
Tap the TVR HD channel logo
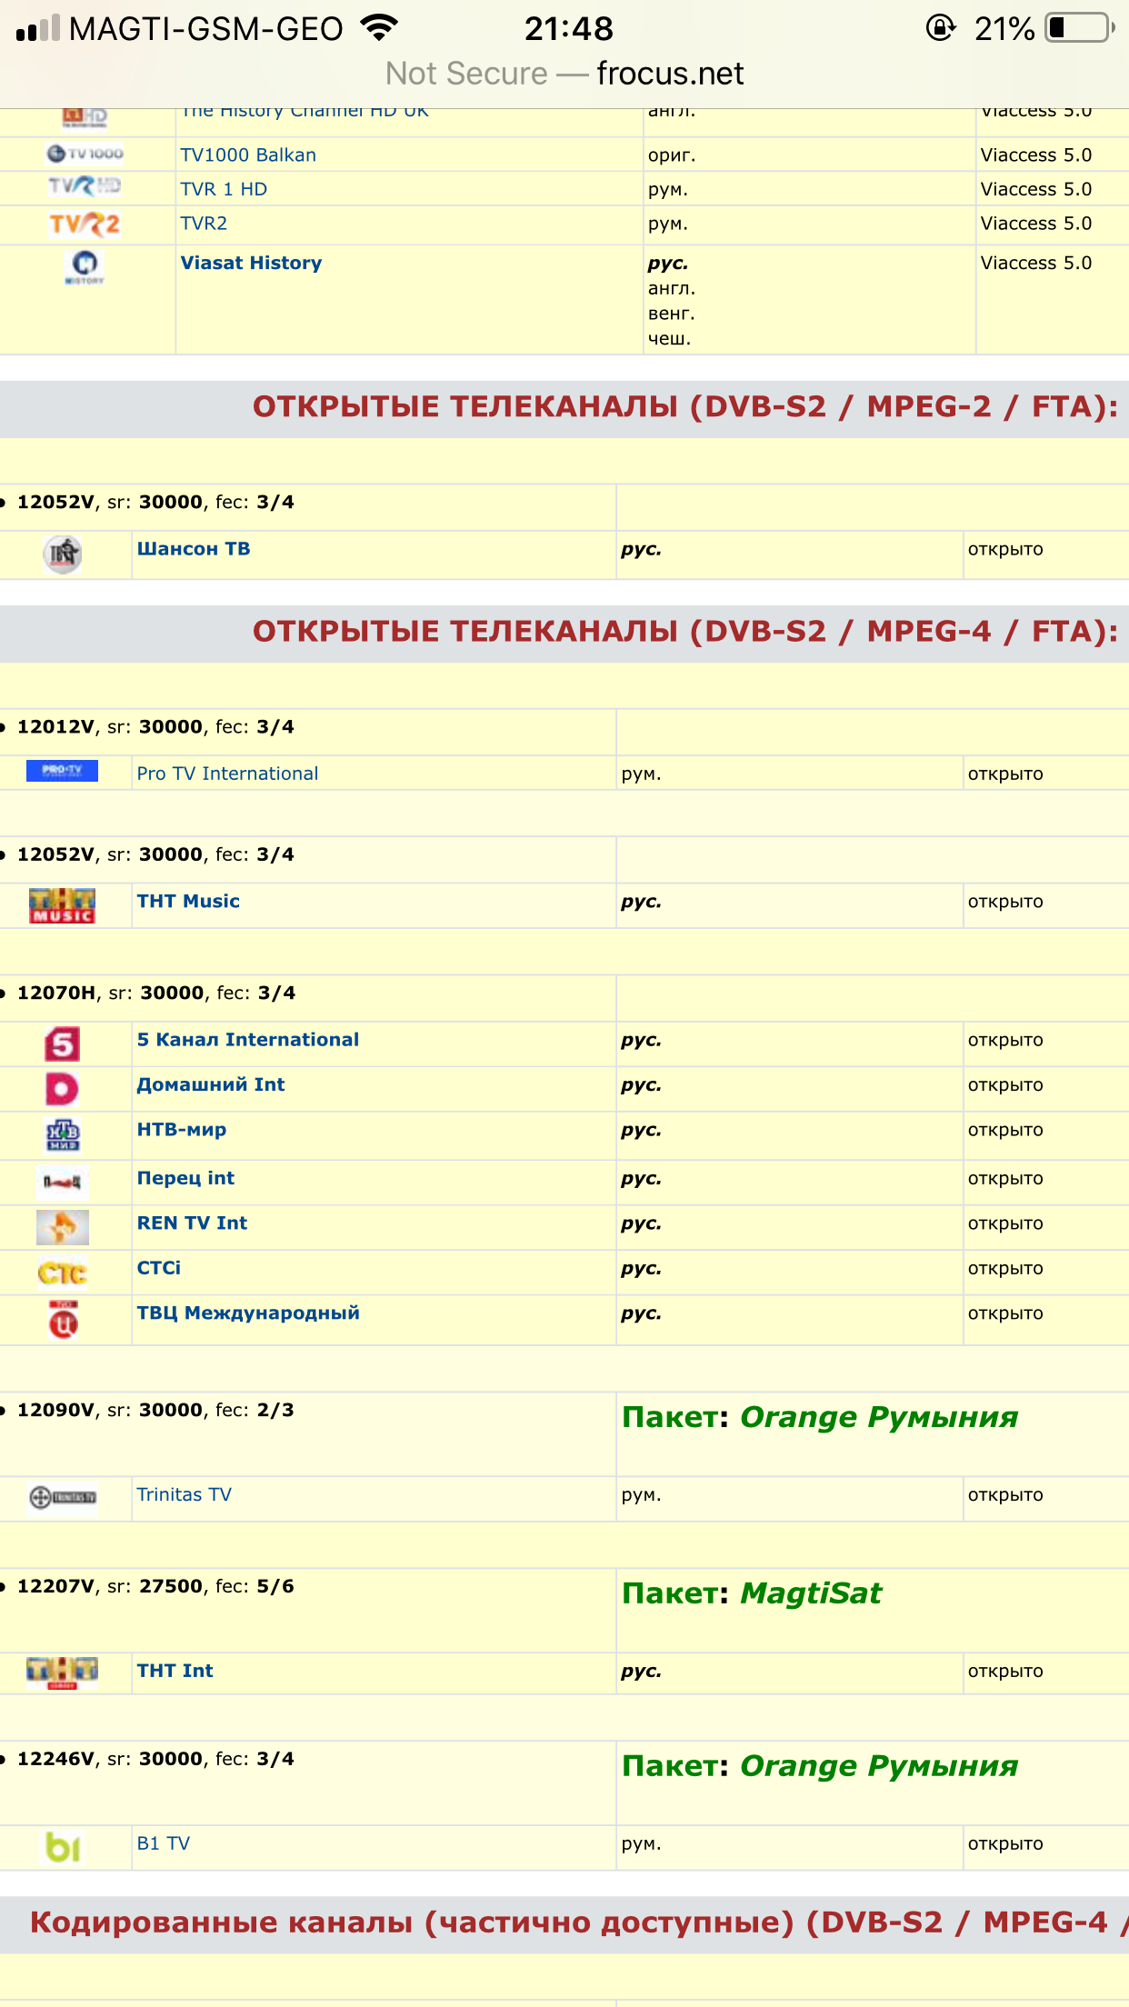pos(85,186)
